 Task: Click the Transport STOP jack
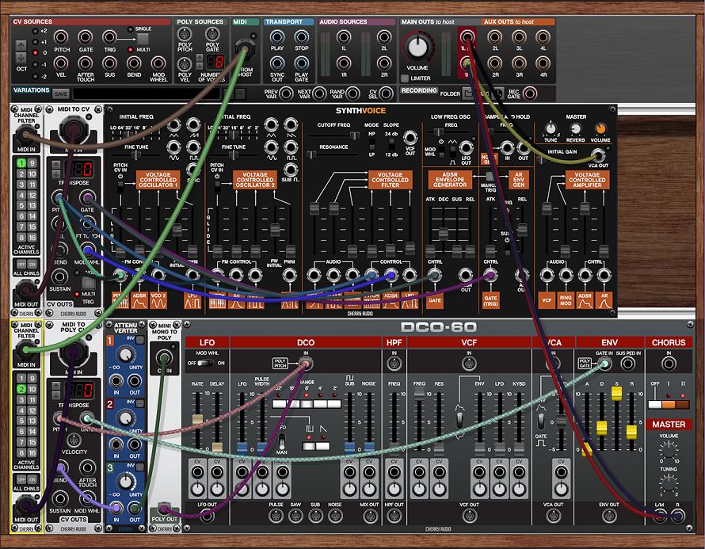(x=301, y=37)
